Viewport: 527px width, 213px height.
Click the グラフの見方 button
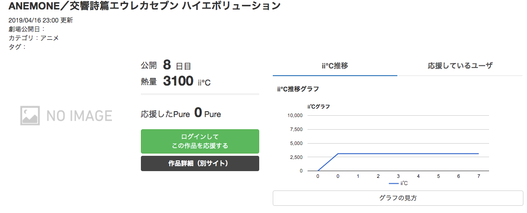[397, 198]
